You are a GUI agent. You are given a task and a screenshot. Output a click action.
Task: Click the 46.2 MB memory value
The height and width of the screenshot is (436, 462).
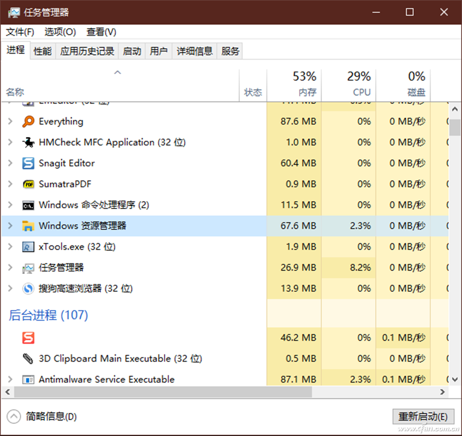(299, 338)
